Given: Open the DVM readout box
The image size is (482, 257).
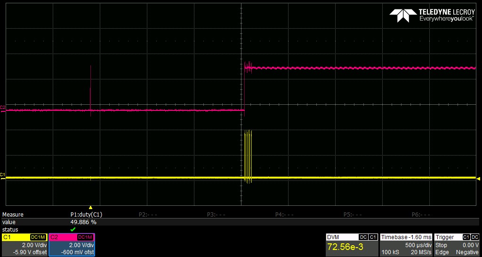Looking at the screenshot, I should point(352,245).
